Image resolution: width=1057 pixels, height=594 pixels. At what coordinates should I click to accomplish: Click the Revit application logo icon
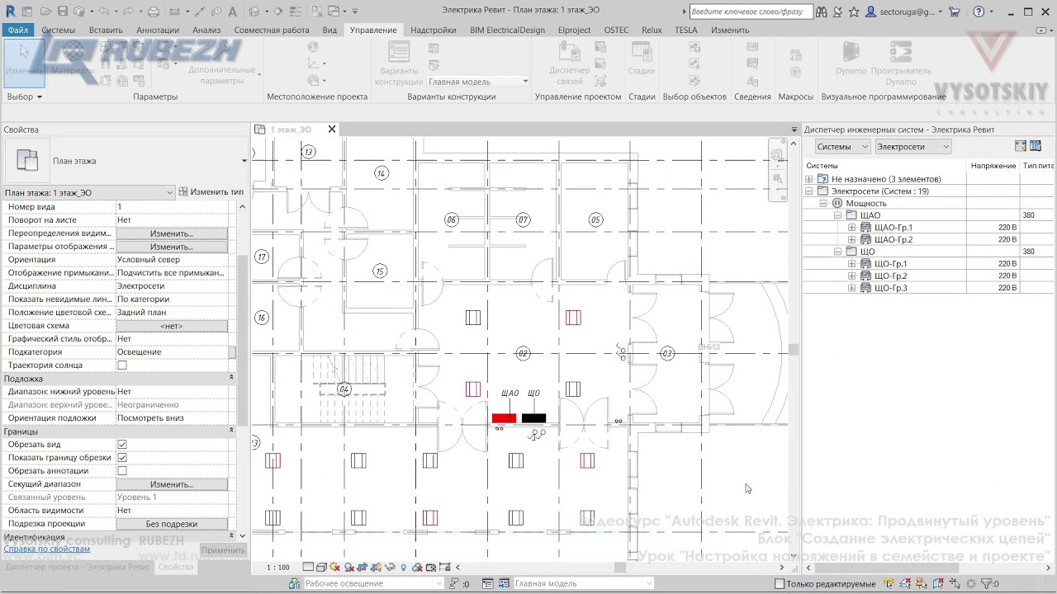[10, 12]
